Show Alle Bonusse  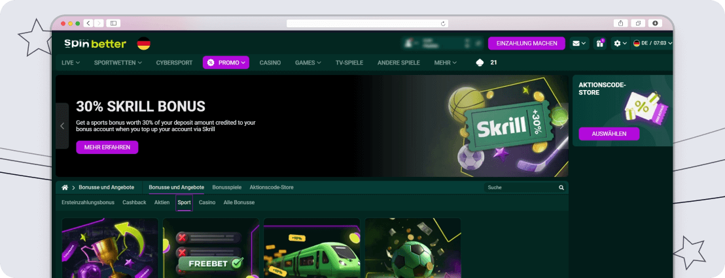[239, 202]
